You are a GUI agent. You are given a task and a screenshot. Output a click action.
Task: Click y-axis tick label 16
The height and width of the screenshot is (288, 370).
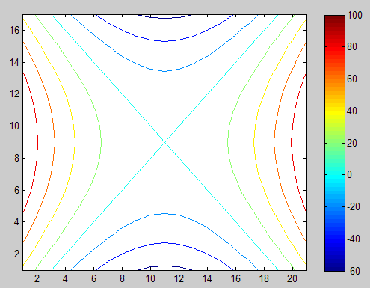pyautogui.click(x=14, y=30)
